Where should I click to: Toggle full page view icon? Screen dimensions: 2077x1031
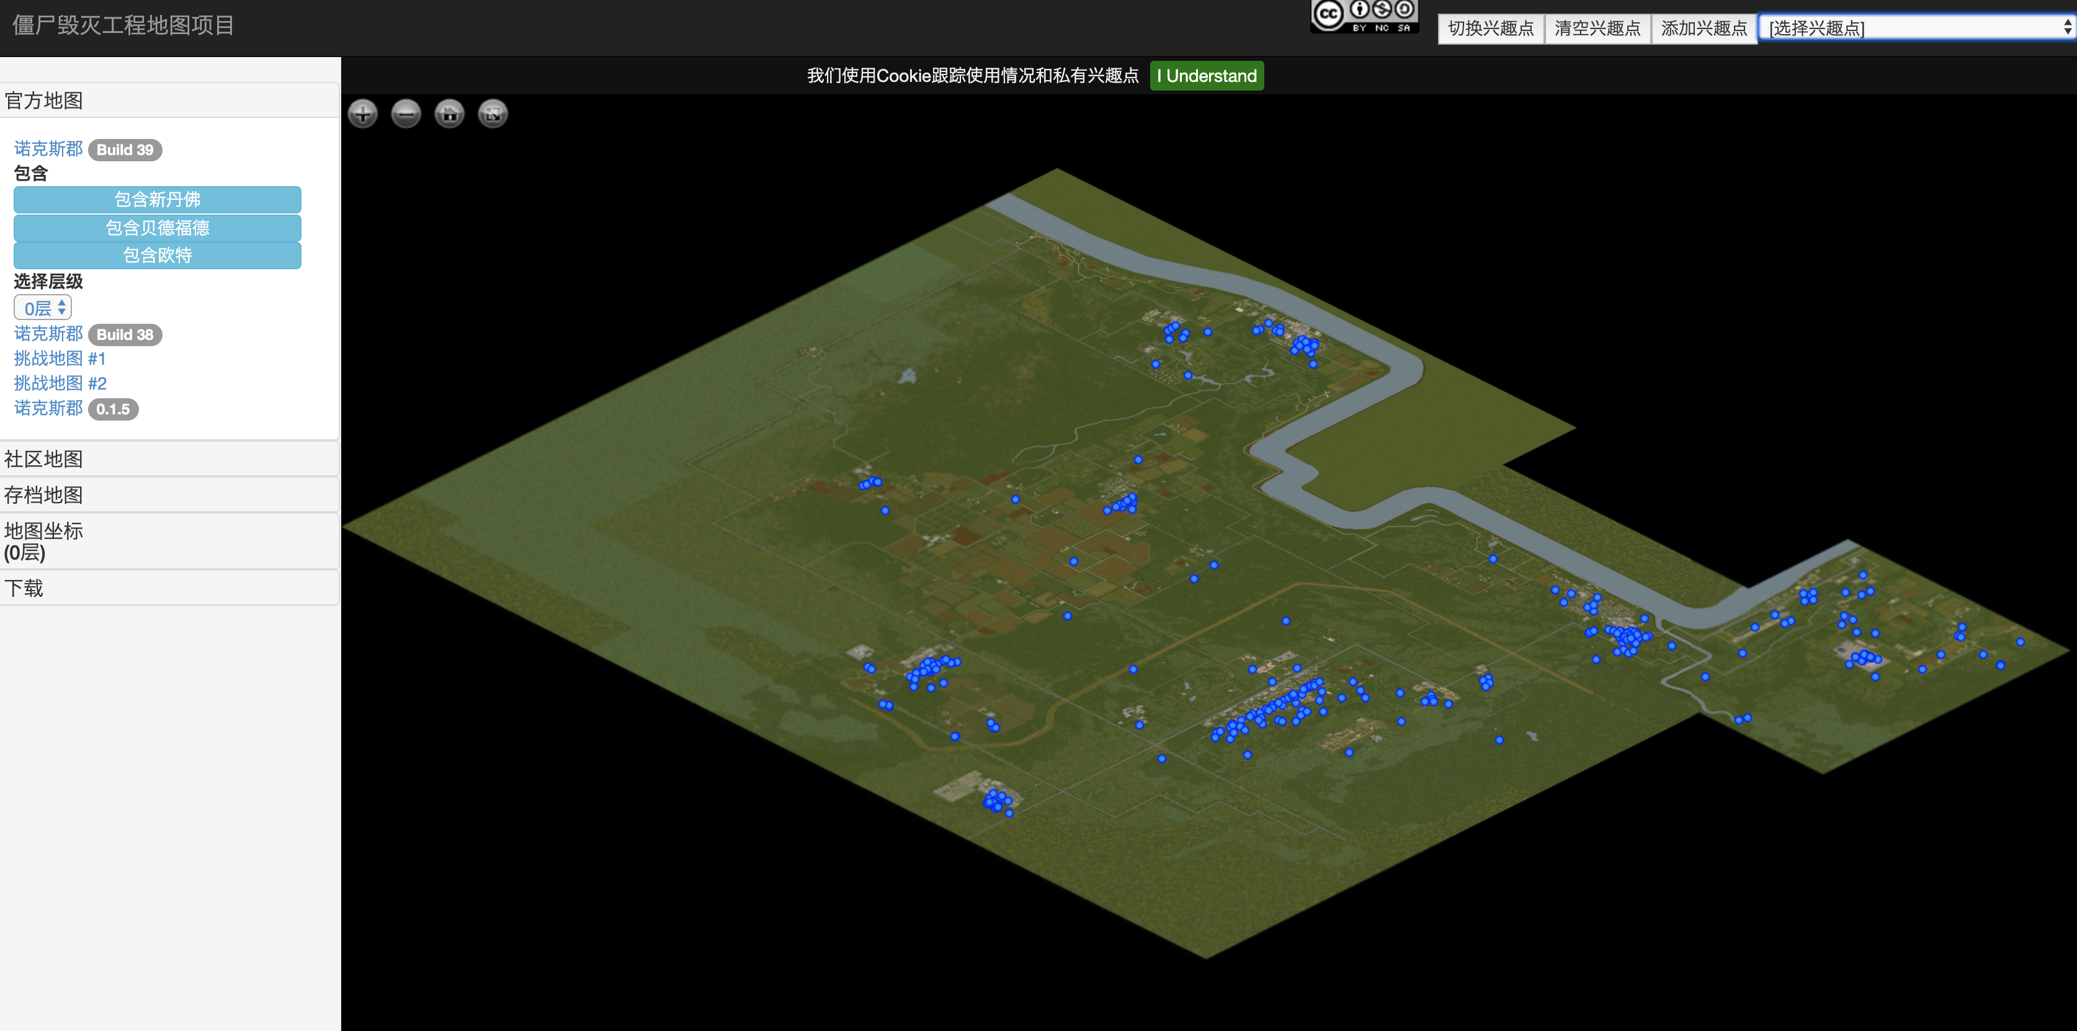point(493,114)
